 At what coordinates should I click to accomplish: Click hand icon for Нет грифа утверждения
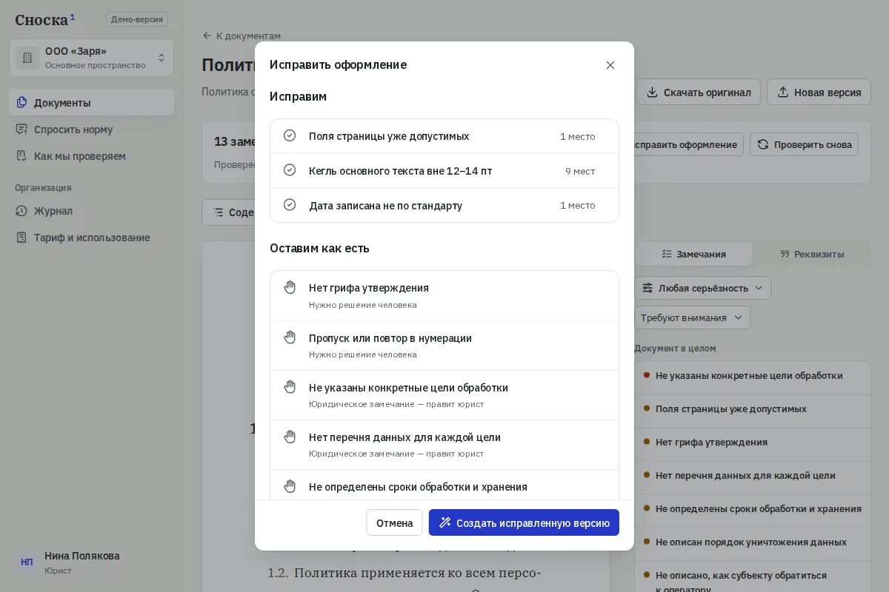(290, 287)
